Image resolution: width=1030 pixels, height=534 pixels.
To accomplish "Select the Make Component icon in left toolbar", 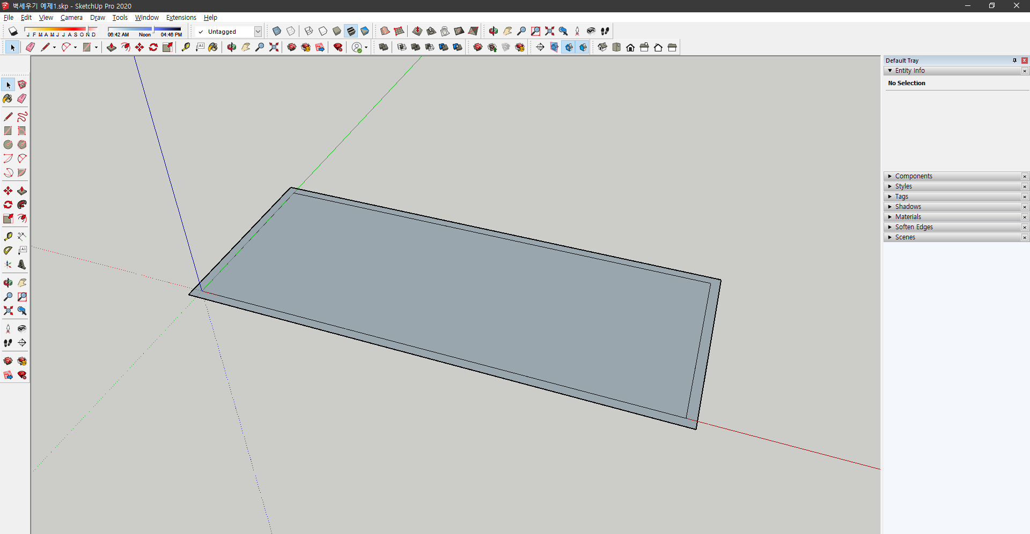I will [22, 85].
